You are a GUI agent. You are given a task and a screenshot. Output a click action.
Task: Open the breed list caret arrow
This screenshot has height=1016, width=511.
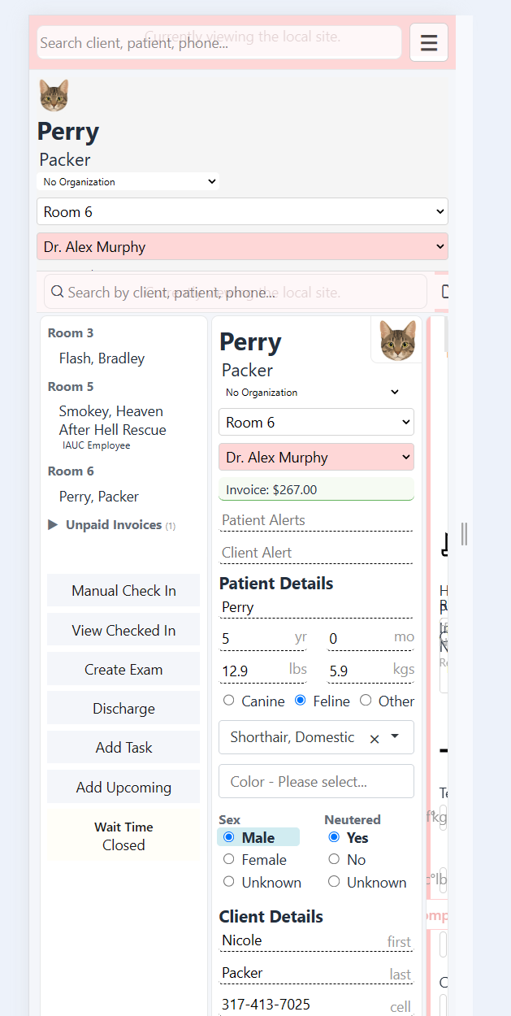click(x=396, y=736)
